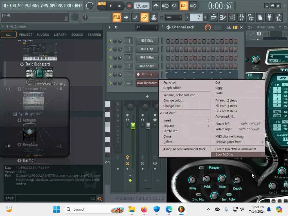
Task: Select Fill each 4 steps
Action: pyautogui.click(x=238, y=106)
